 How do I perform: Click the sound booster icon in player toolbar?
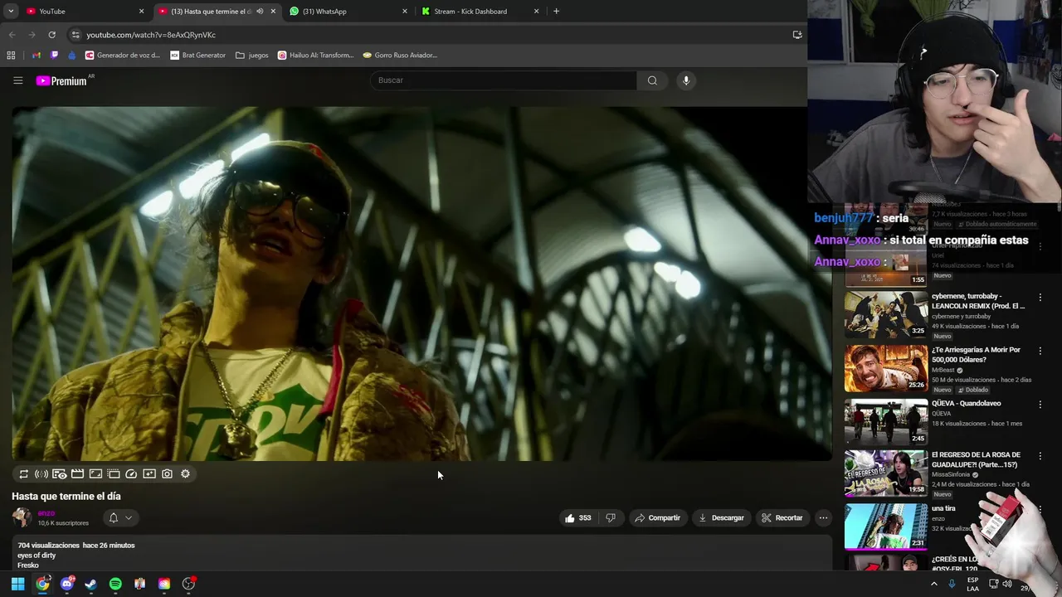(x=41, y=474)
